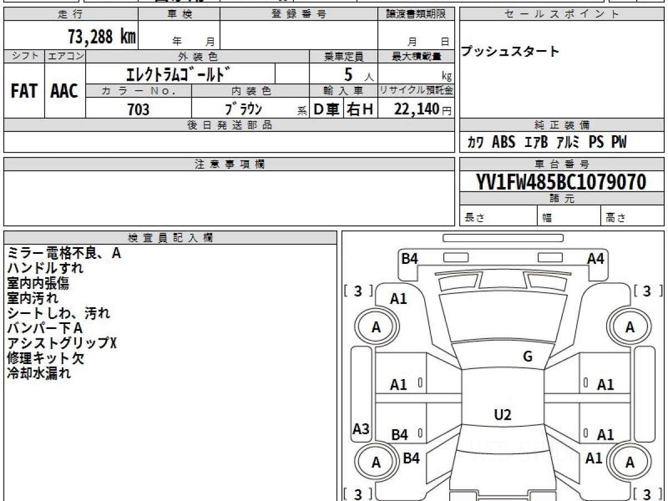Select the note 室内内張傷
This screenshot has width=668, height=501.
[x=38, y=284]
